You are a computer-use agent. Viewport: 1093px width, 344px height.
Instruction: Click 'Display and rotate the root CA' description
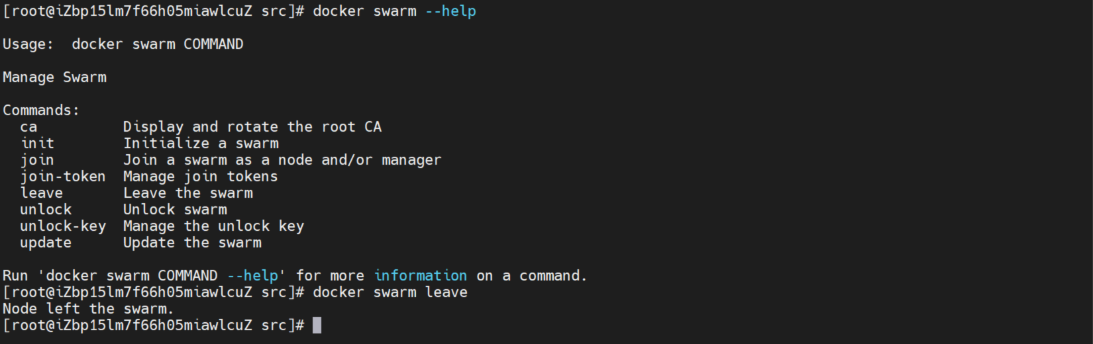click(252, 127)
